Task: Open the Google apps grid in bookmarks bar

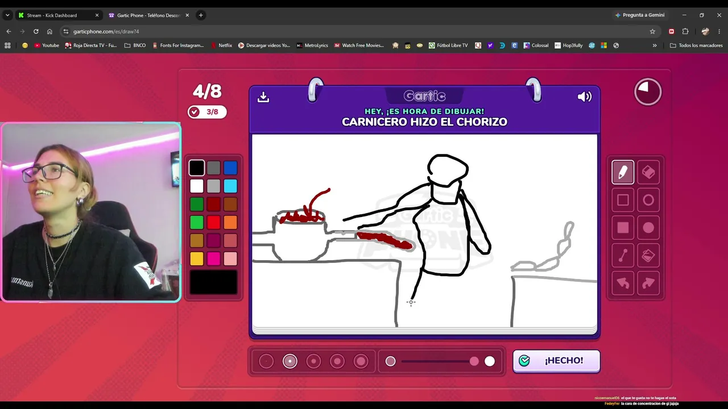Action: pos(7,45)
